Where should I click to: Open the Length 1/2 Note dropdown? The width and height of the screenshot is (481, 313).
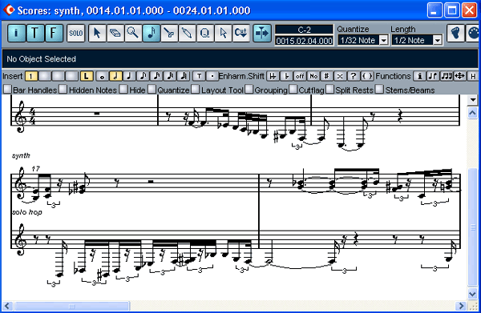[x=438, y=40]
